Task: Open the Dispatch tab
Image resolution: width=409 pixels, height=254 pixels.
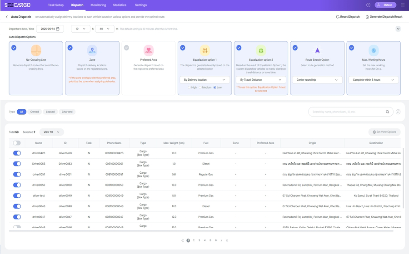Action: 77,5
